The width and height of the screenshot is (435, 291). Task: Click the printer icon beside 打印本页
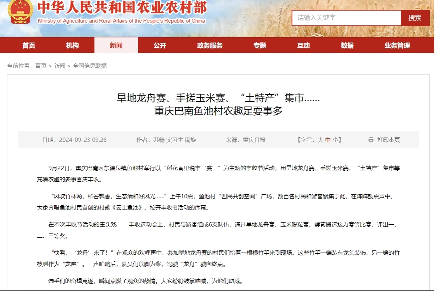(x=370, y=140)
